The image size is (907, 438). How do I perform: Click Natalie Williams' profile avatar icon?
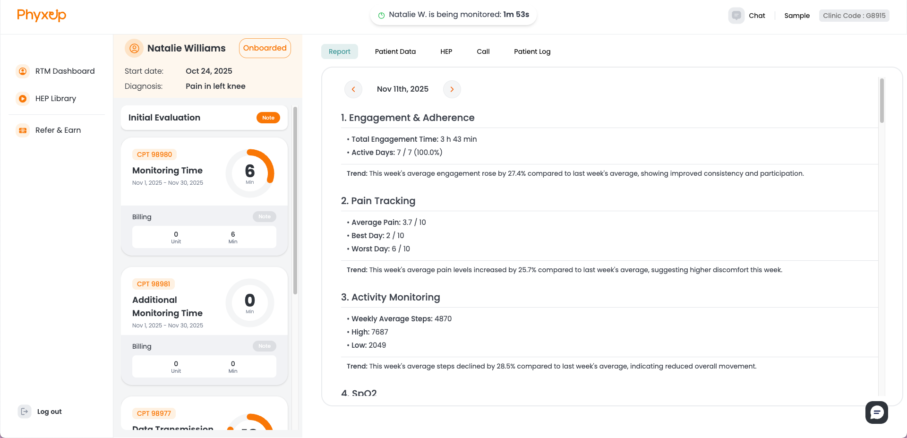click(134, 48)
